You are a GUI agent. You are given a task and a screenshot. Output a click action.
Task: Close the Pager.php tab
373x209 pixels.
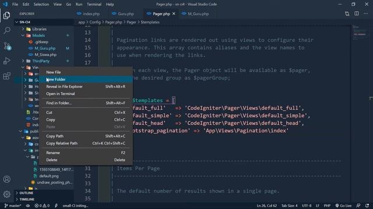point(174,14)
